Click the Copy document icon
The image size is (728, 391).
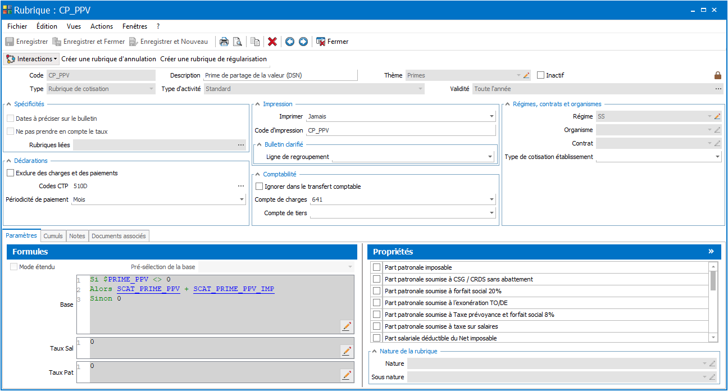tap(255, 42)
